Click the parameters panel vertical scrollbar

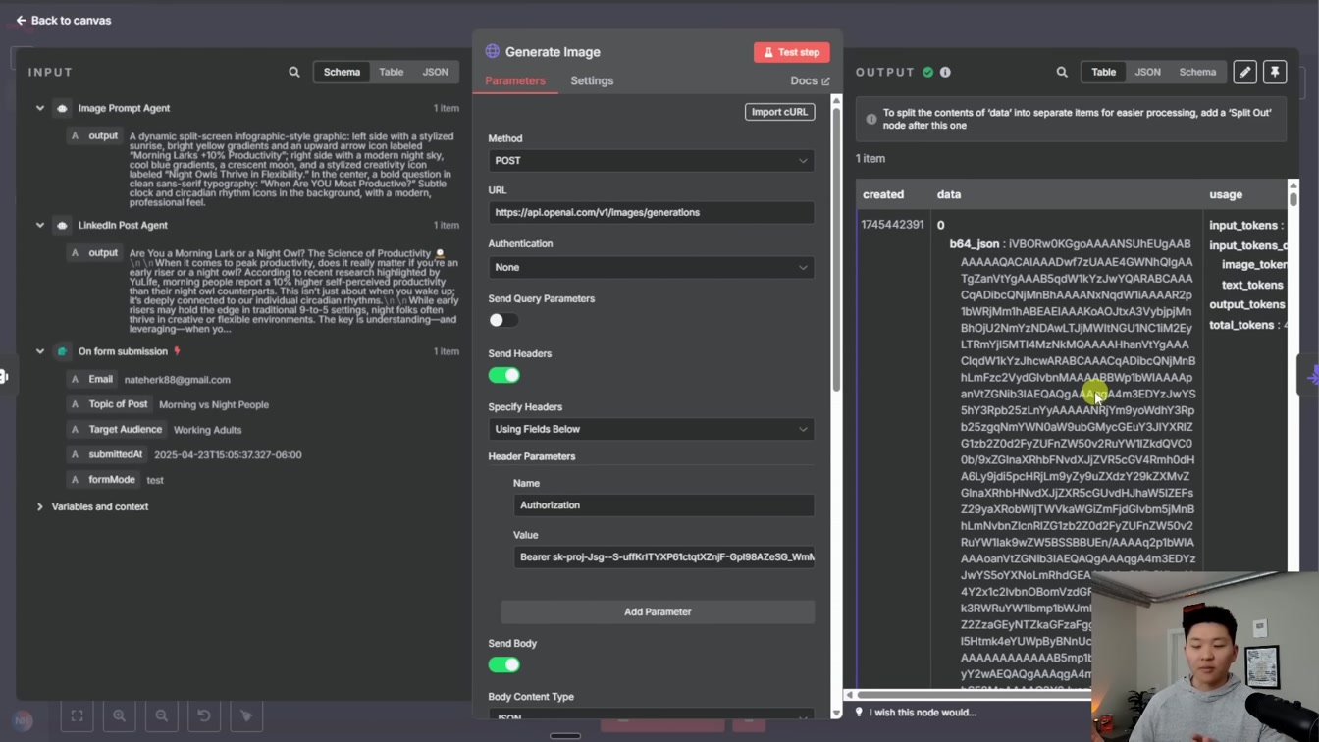tap(836, 247)
